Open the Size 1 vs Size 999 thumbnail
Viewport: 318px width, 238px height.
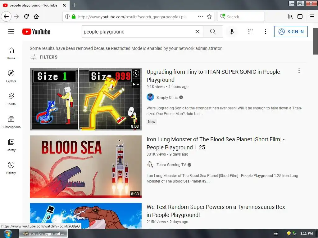[86, 99]
